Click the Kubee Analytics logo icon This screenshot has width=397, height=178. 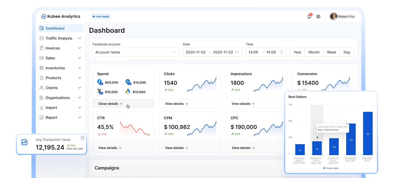[x=44, y=17]
